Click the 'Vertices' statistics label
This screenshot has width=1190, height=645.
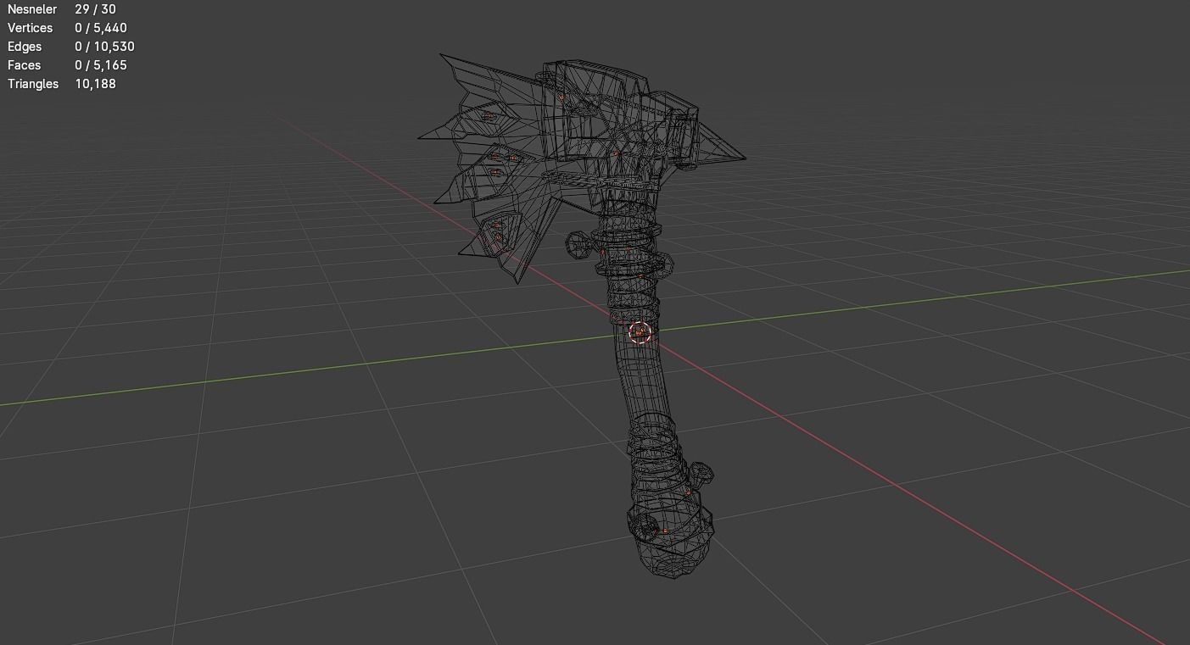(x=30, y=28)
